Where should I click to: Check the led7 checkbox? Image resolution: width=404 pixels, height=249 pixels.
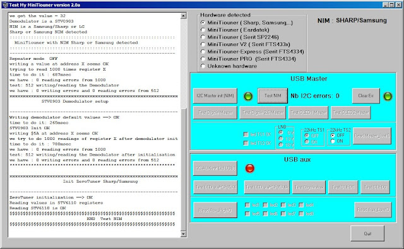288,214
